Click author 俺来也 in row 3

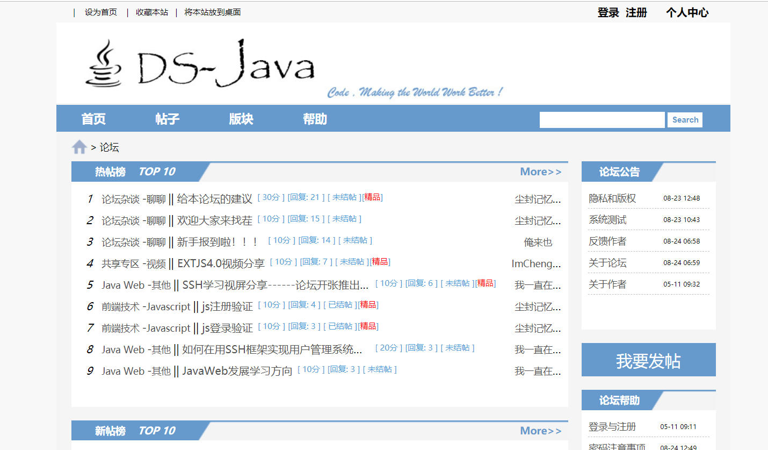tap(538, 242)
